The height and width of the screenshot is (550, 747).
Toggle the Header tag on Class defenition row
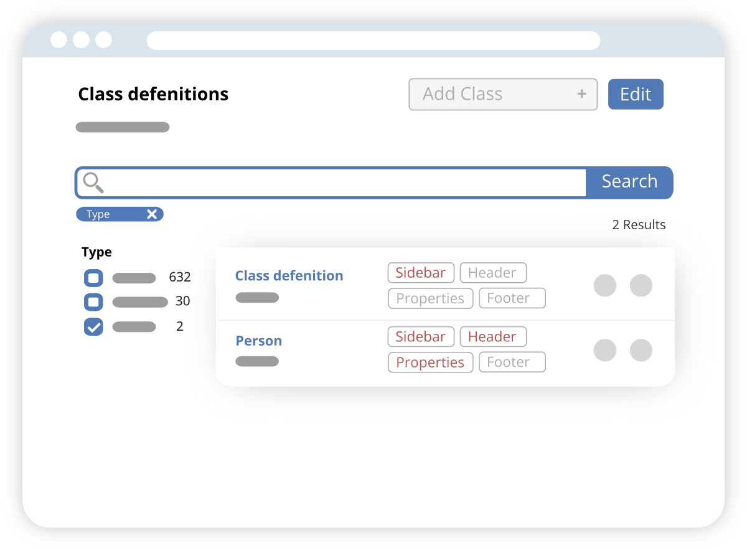(493, 272)
